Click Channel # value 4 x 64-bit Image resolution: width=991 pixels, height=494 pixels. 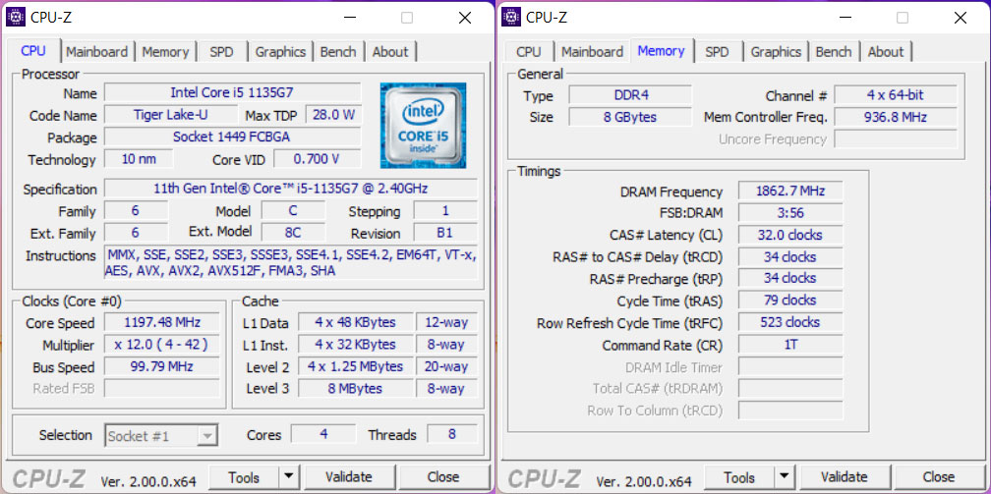click(896, 95)
